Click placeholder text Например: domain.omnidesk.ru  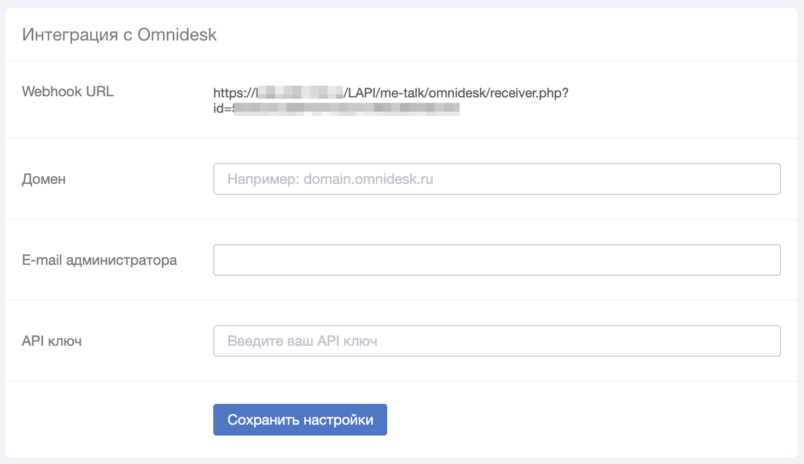coord(330,179)
